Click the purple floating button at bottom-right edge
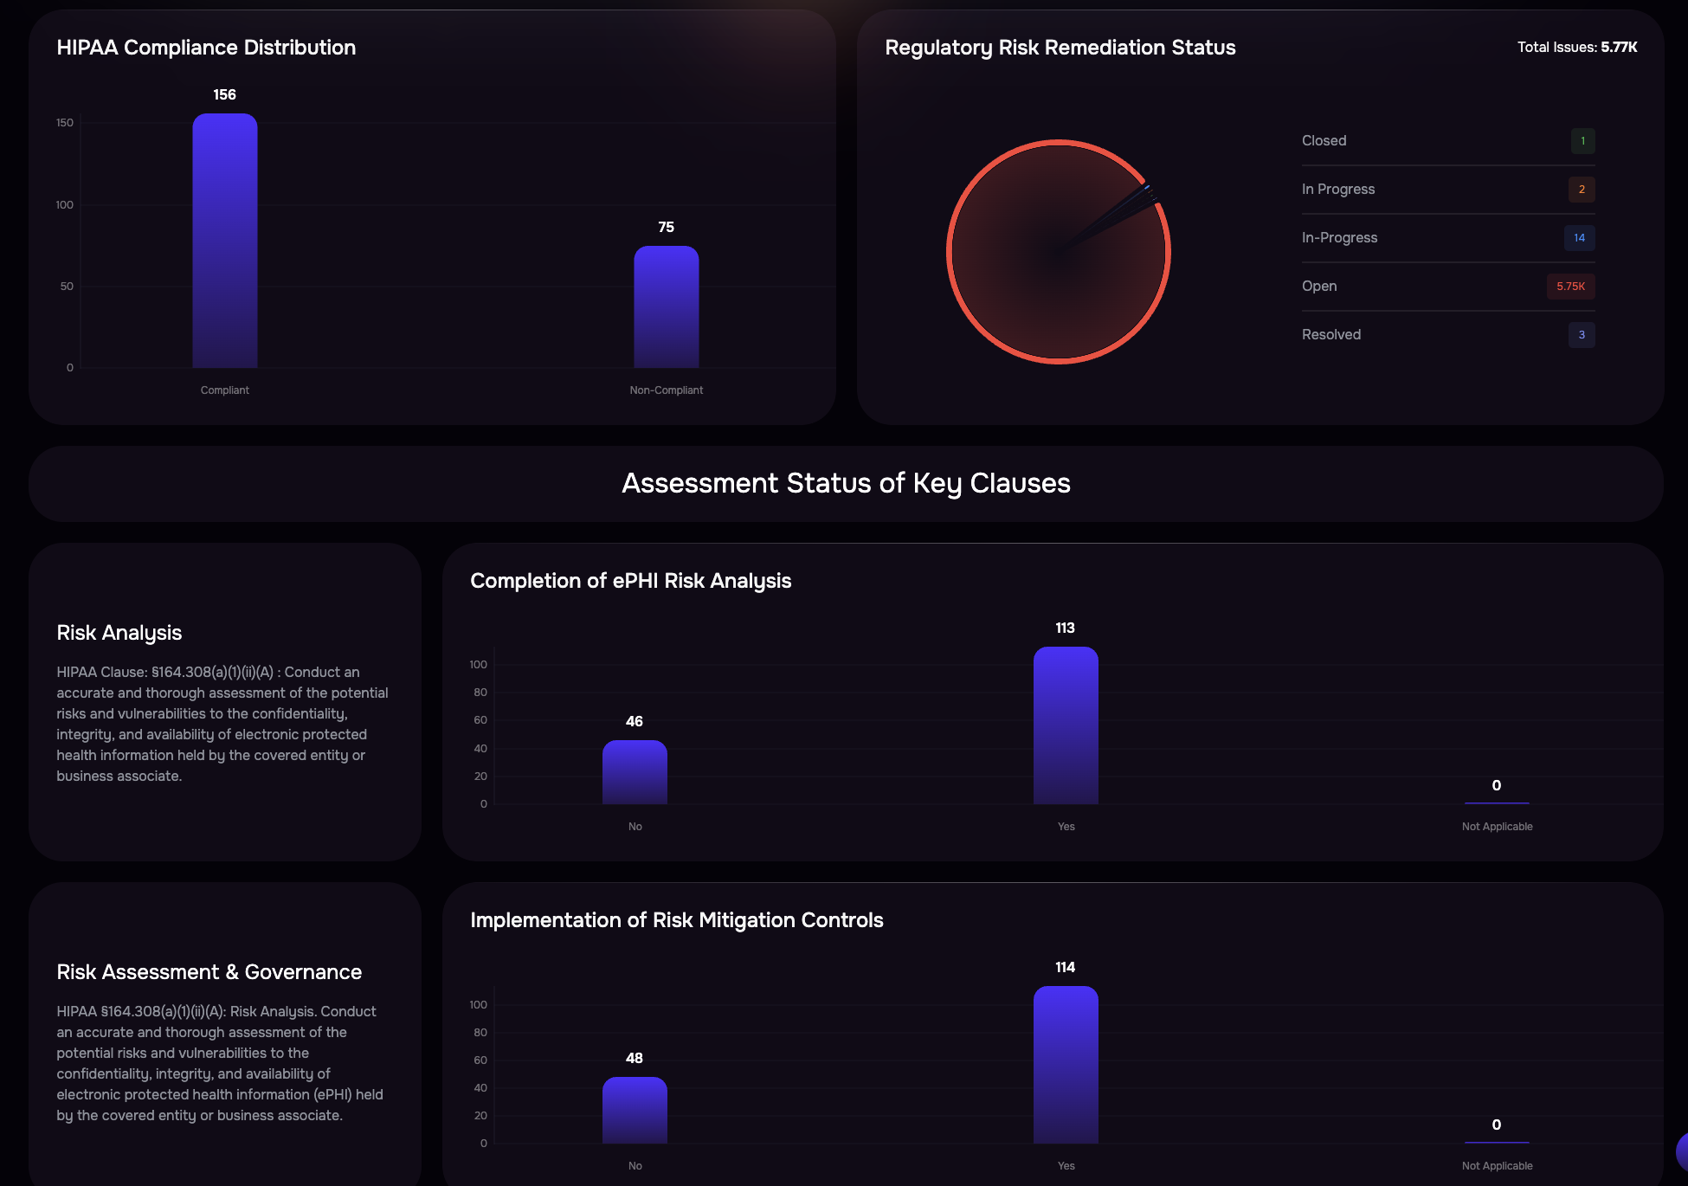 [x=1681, y=1151]
